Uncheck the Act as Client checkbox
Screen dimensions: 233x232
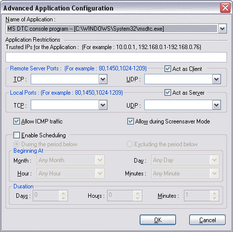tap(168, 68)
